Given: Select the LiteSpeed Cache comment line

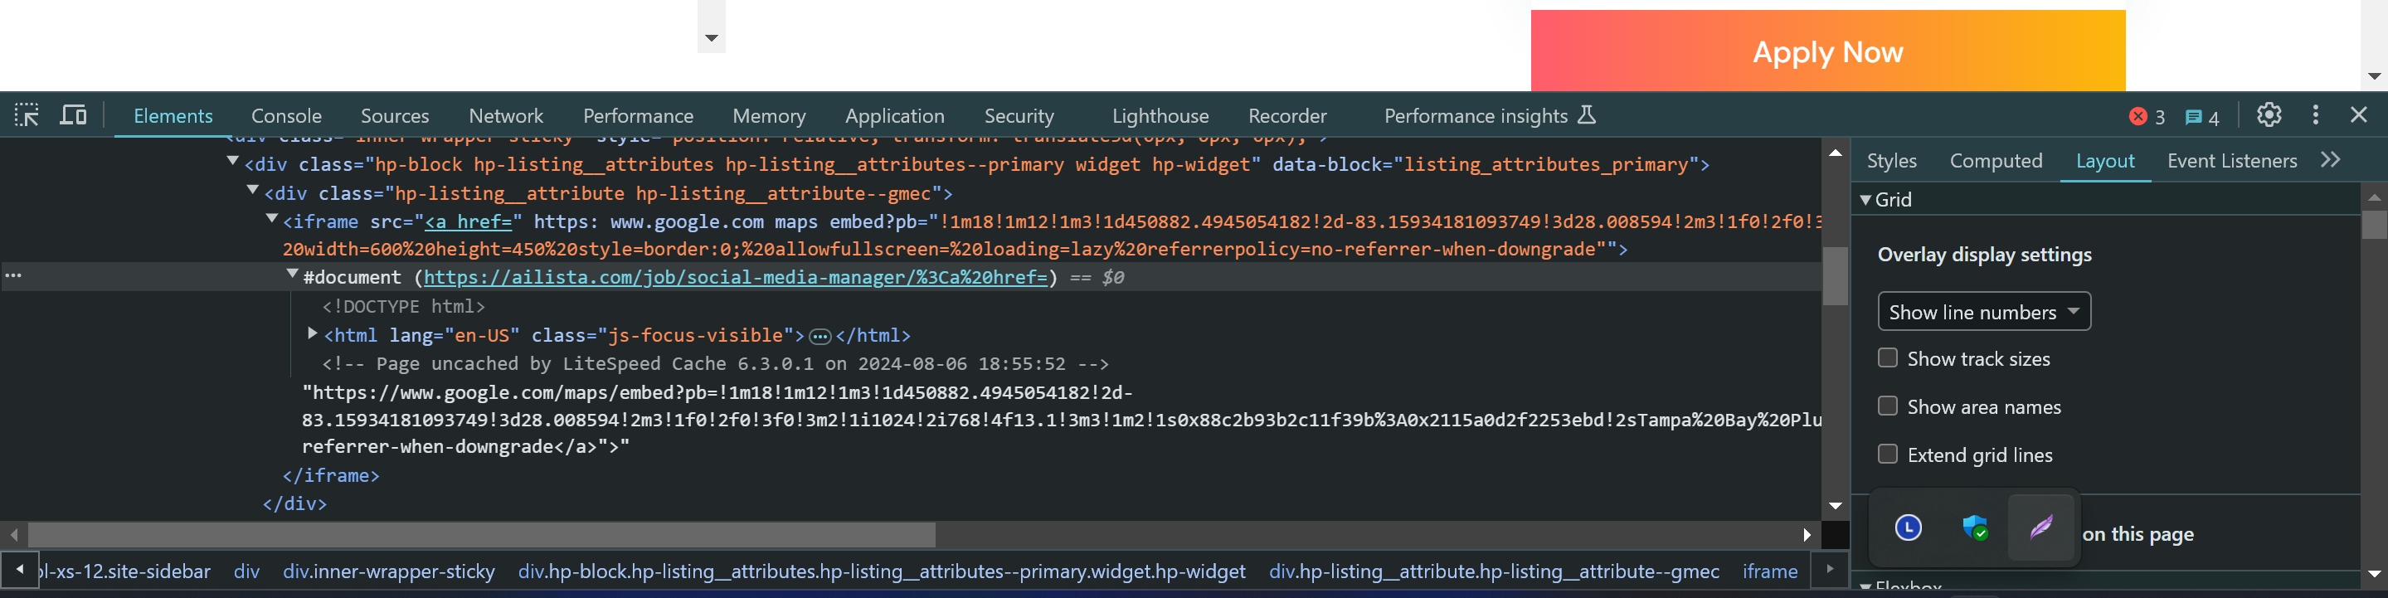Looking at the screenshot, I should coord(715,363).
